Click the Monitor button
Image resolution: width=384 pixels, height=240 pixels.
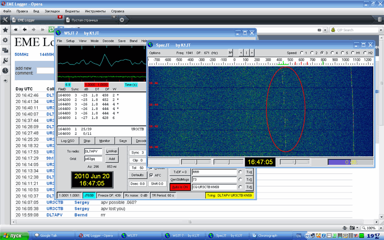click(104, 141)
